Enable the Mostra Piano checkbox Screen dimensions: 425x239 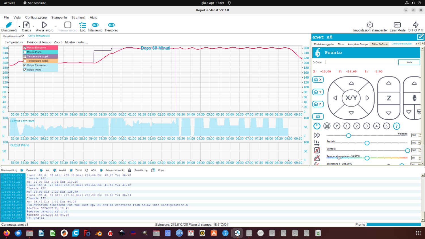pyautogui.click(x=25, y=52)
